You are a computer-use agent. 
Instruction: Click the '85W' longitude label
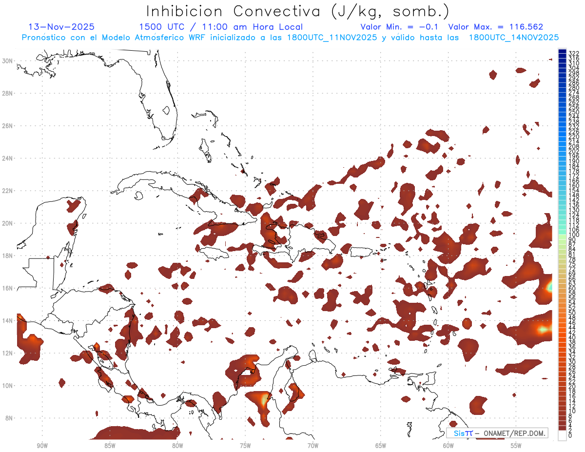(110, 446)
